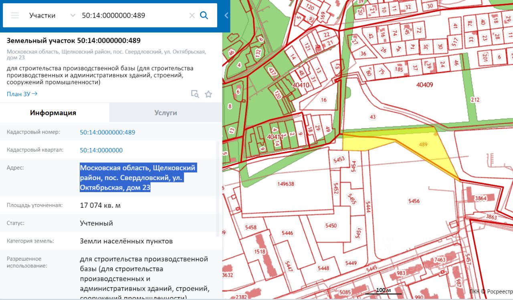This screenshot has height=300, width=513.
Task: Add parcel to favorites with star
Action: point(208,94)
